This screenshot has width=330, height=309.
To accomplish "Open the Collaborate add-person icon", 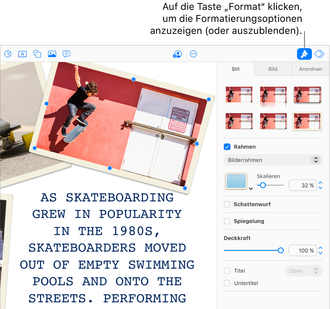I will (x=177, y=54).
